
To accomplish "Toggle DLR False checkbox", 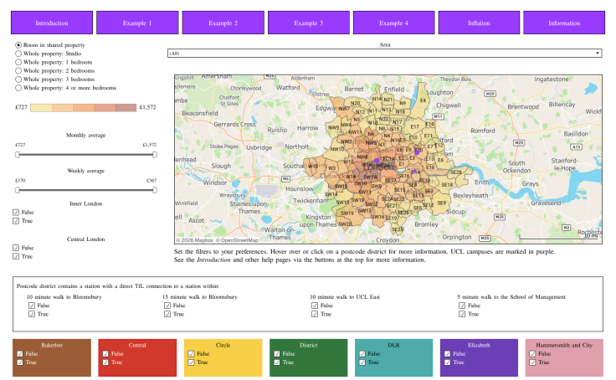I will point(362,354).
